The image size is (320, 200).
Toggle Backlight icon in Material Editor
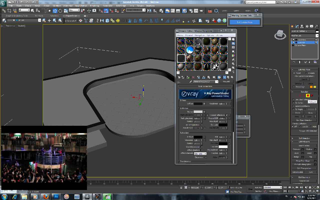pos(233,43)
